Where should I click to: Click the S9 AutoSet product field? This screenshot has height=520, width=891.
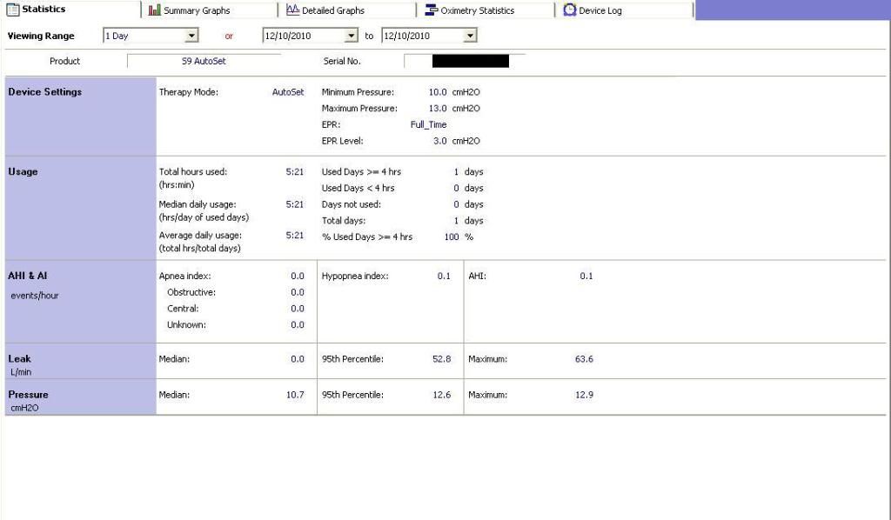tap(204, 61)
